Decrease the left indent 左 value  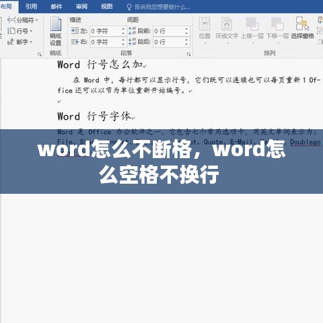(123, 33)
